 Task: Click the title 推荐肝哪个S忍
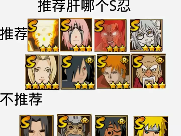[x=84, y=6]
